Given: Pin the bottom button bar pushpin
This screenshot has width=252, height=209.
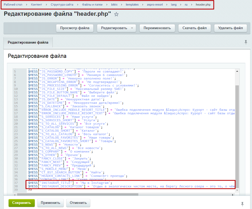Looking at the screenshot, I should click(x=242, y=204).
